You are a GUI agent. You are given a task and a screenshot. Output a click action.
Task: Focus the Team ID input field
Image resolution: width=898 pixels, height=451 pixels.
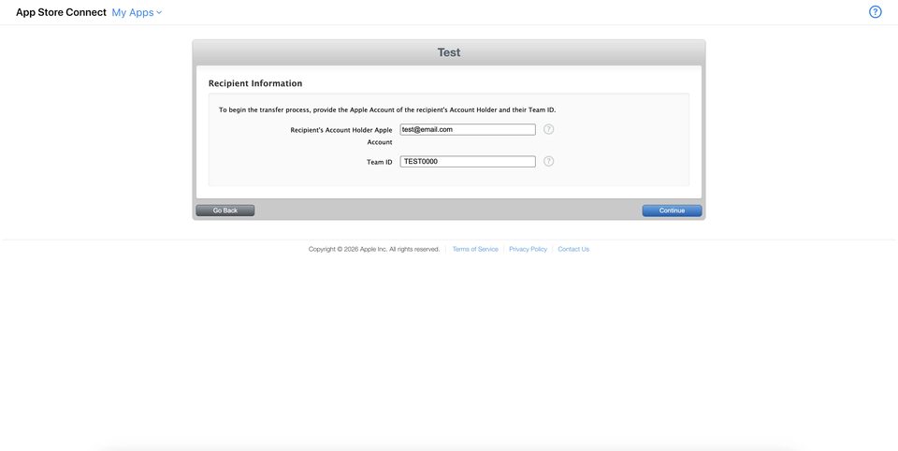(x=468, y=162)
